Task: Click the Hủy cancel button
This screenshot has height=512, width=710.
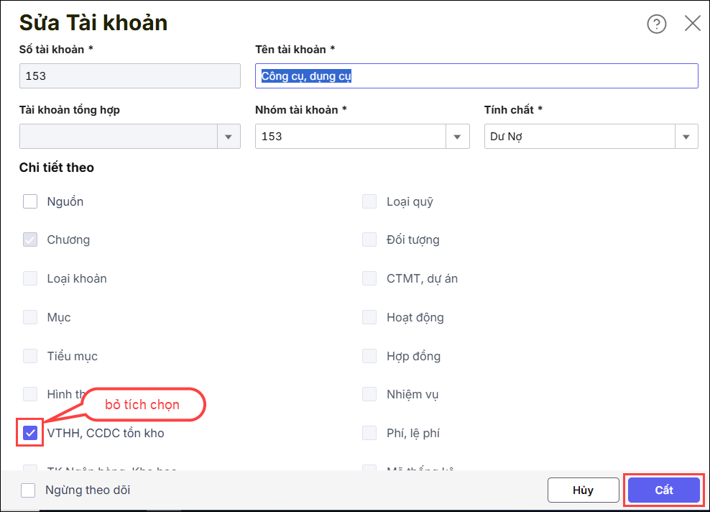Action: [583, 490]
